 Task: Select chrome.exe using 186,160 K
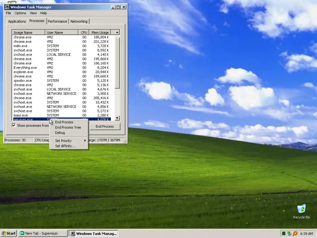(x=62, y=63)
